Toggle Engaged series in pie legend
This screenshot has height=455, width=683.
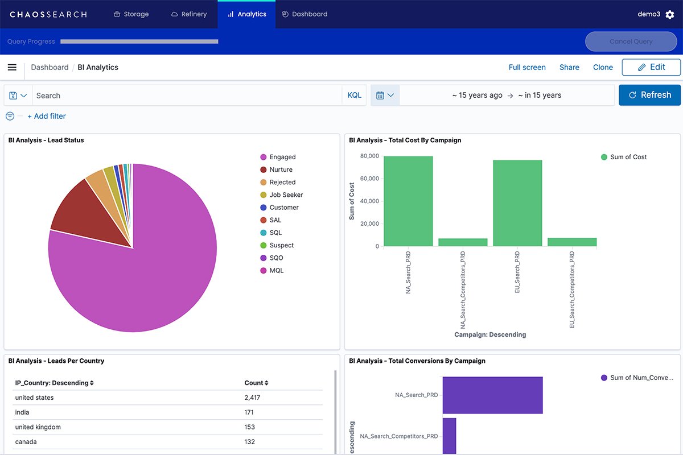282,157
